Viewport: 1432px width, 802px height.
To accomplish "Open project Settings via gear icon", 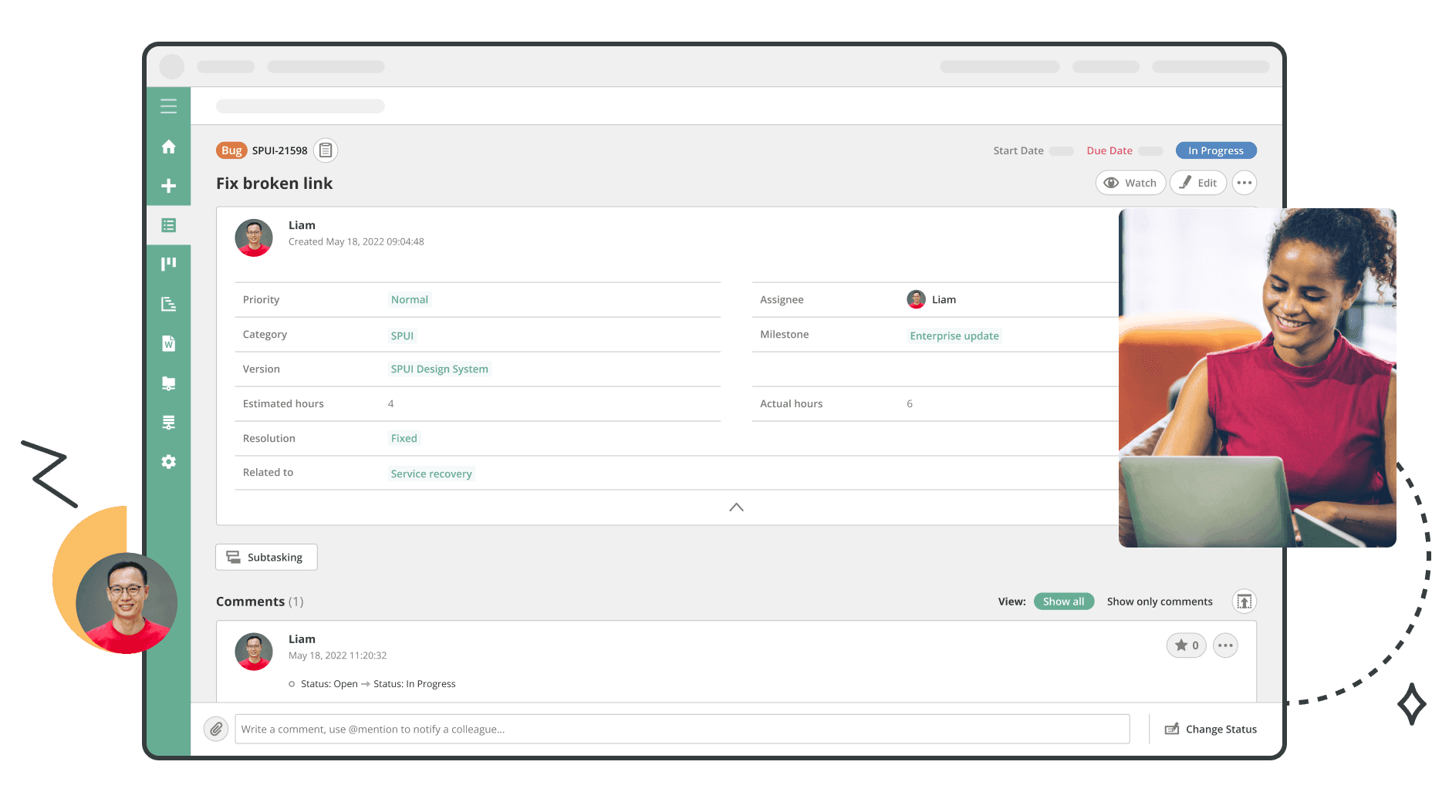I will [x=168, y=461].
